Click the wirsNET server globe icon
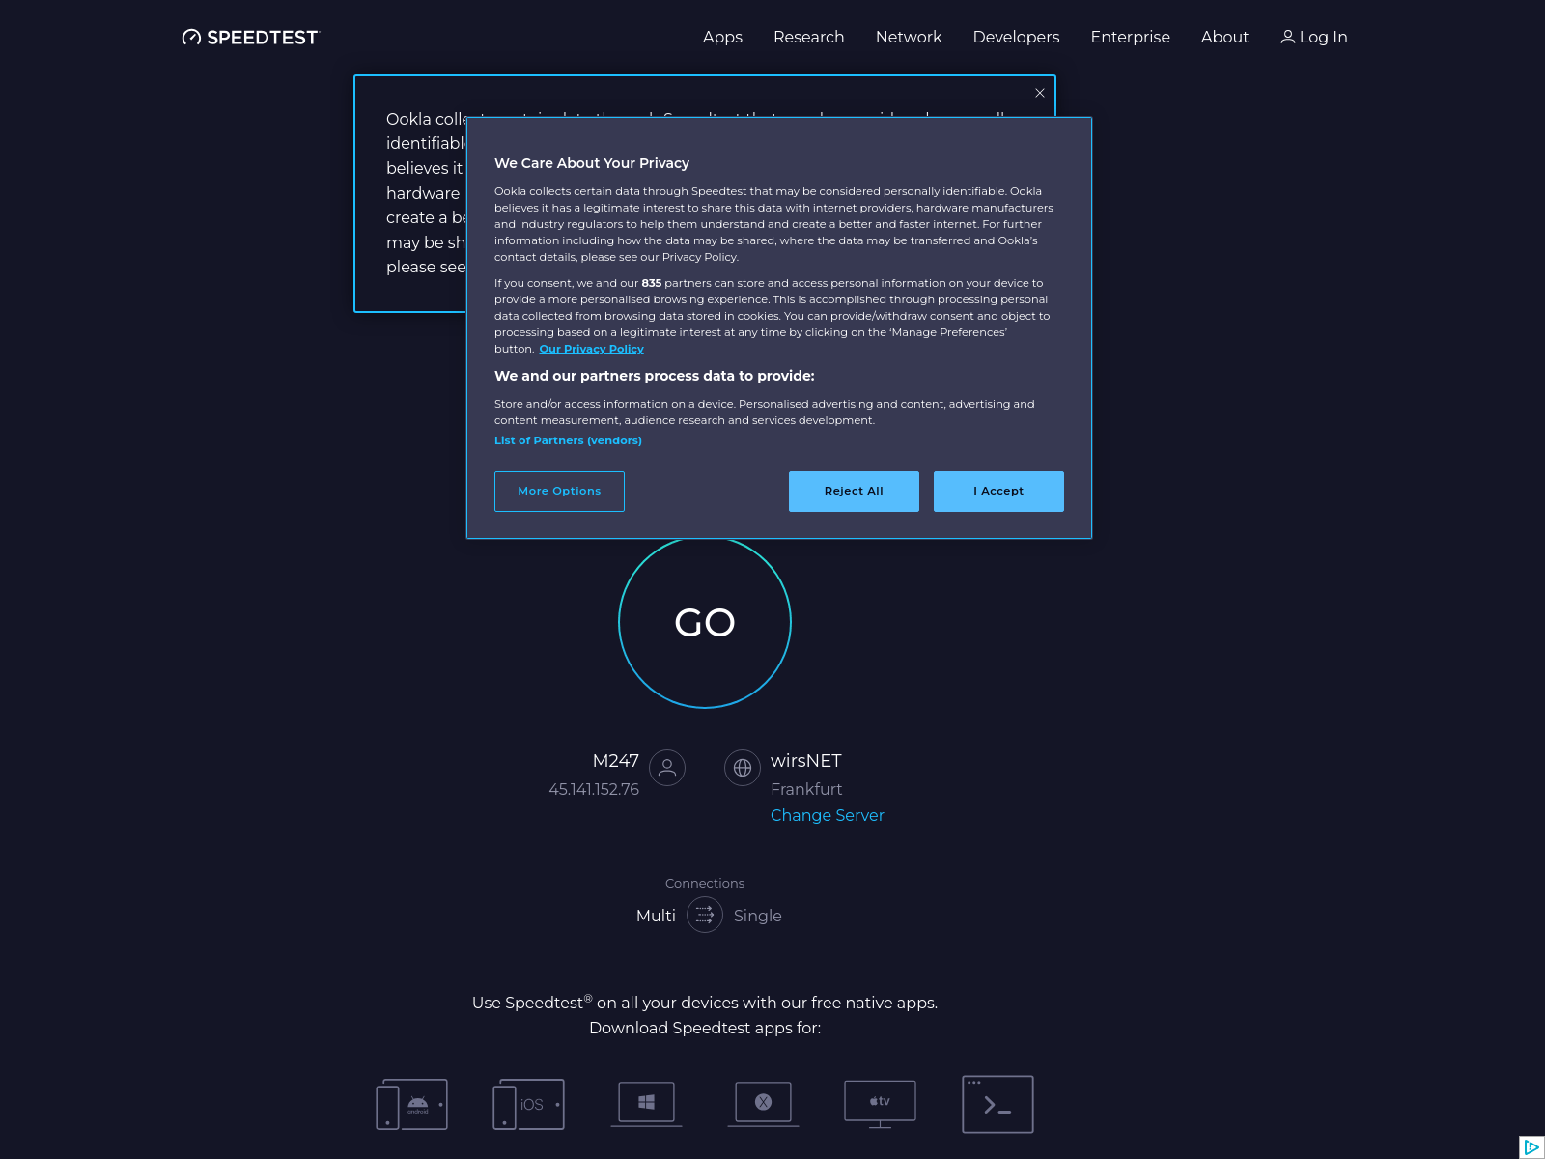 (x=743, y=768)
